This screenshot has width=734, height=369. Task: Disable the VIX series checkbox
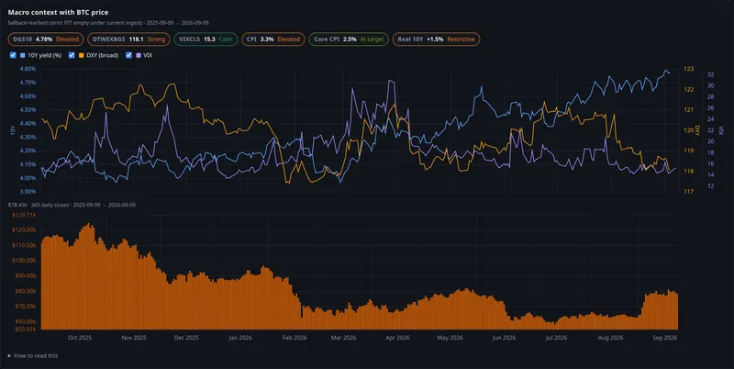click(x=128, y=55)
